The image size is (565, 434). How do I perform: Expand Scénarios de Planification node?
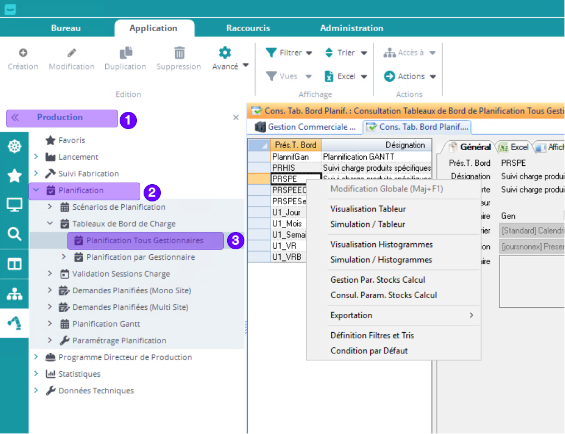coord(50,207)
